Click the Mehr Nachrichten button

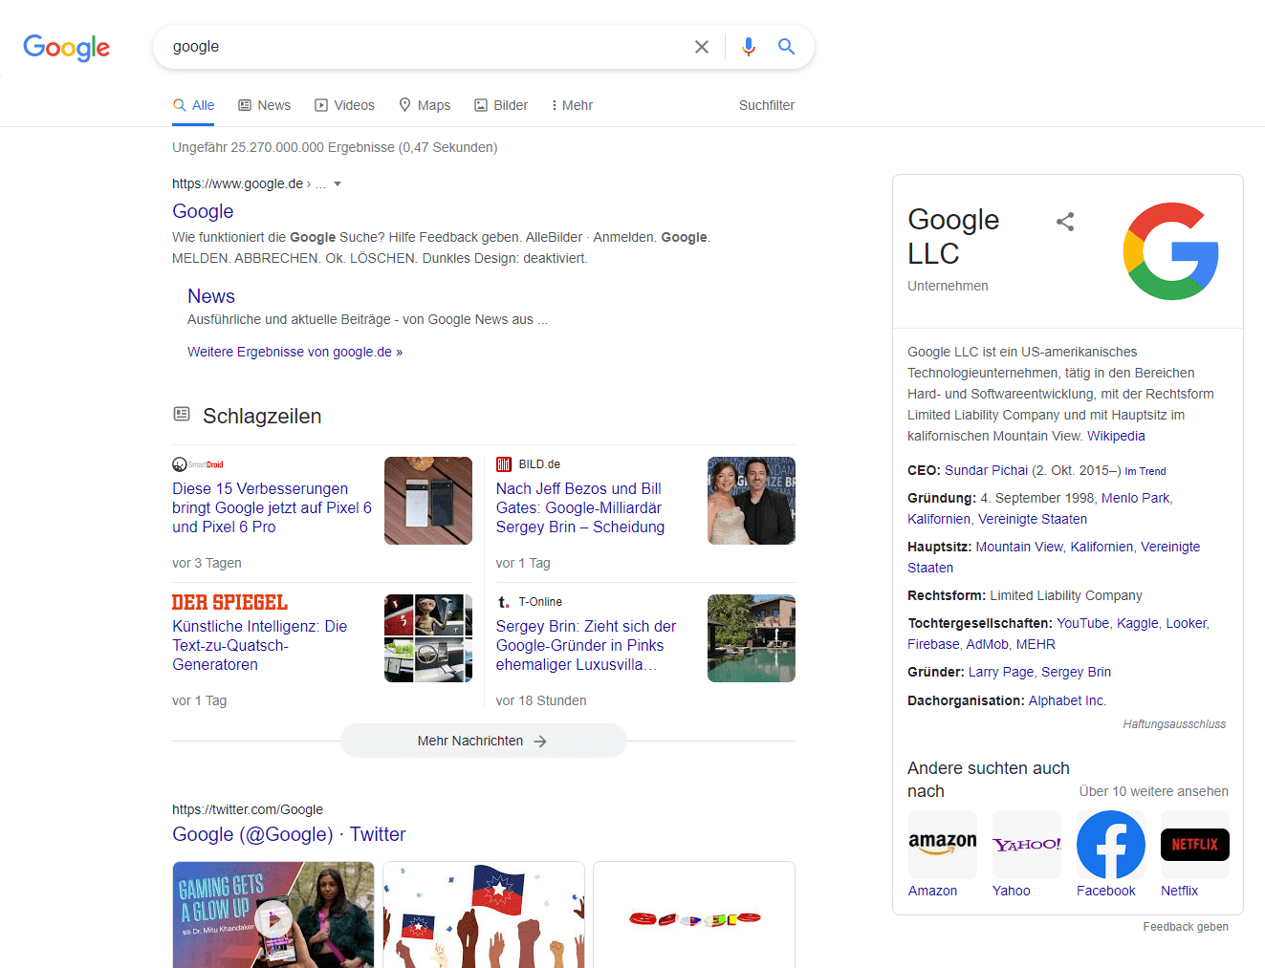(x=484, y=741)
